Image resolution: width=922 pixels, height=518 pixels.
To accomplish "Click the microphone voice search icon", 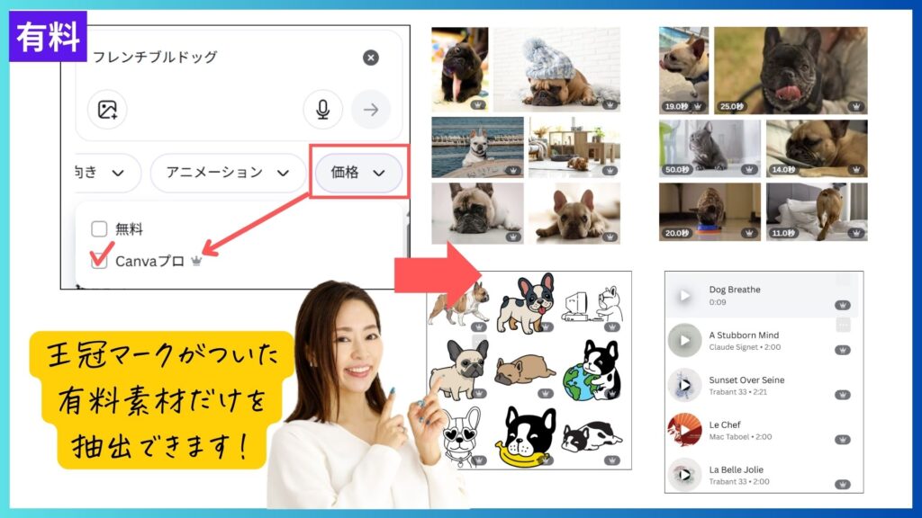I will click(x=322, y=110).
